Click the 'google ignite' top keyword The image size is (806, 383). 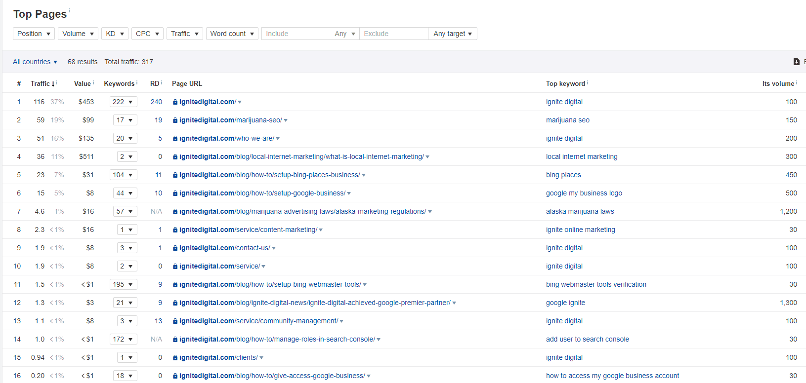click(565, 303)
